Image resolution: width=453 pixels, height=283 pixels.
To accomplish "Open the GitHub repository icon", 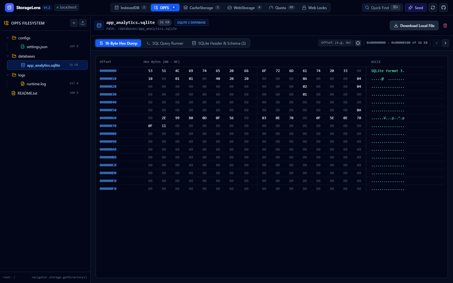I will (444, 8).
